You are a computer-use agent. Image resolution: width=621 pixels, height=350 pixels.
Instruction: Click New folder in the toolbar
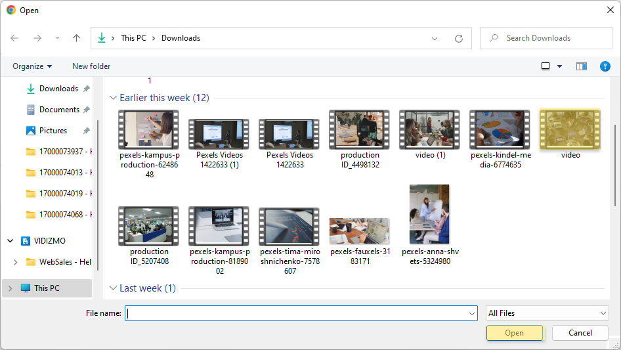[x=91, y=66]
